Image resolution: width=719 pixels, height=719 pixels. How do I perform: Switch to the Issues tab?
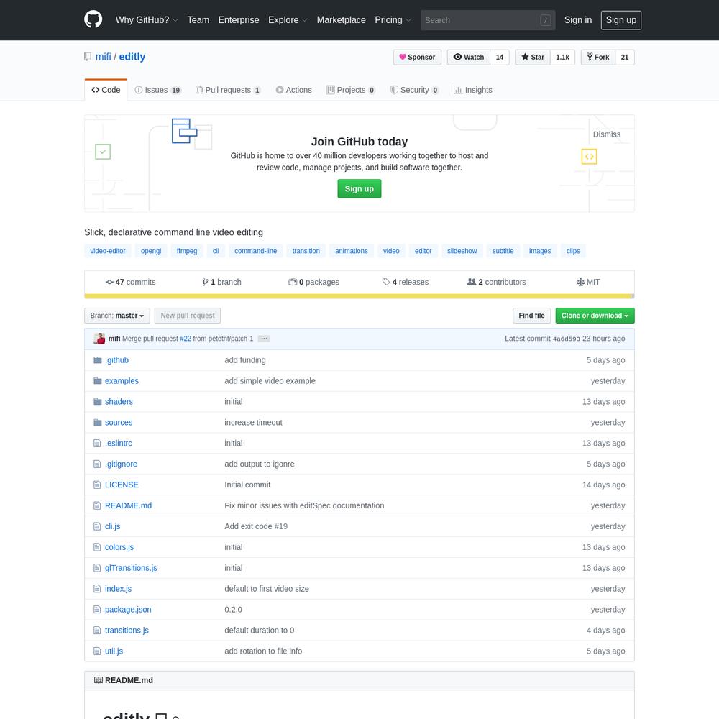pyautogui.click(x=157, y=90)
